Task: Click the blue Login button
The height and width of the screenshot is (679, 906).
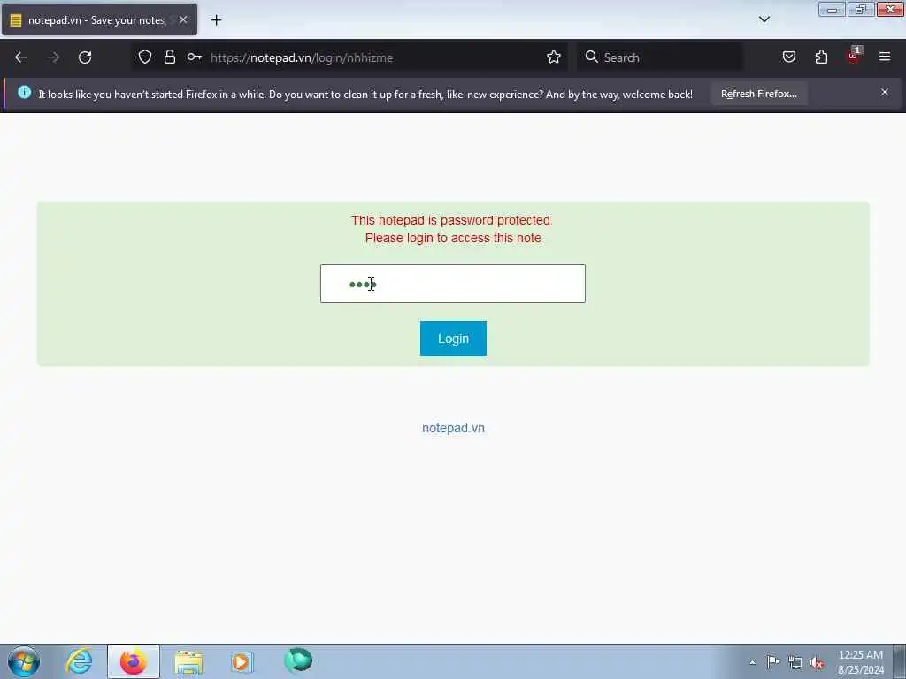Action: pos(453,339)
